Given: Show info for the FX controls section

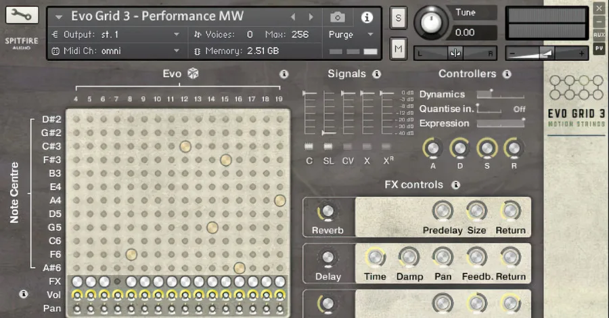Looking at the screenshot, I should [x=456, y=185].
